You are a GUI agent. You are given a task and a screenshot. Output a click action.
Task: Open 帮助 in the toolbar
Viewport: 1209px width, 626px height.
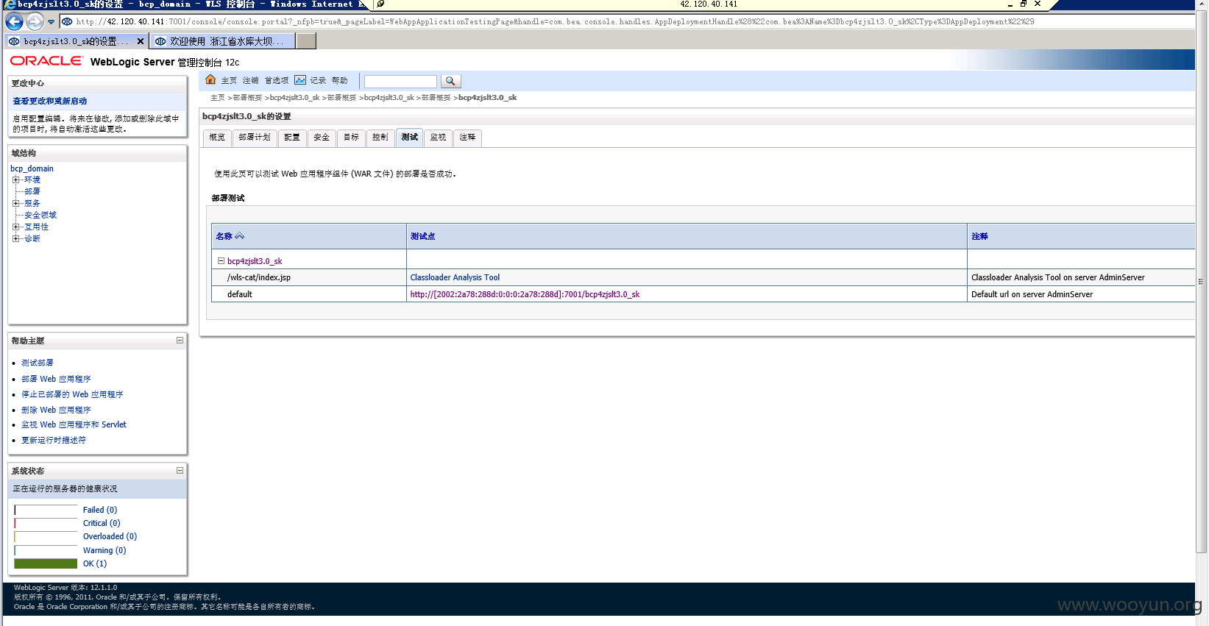339,81
